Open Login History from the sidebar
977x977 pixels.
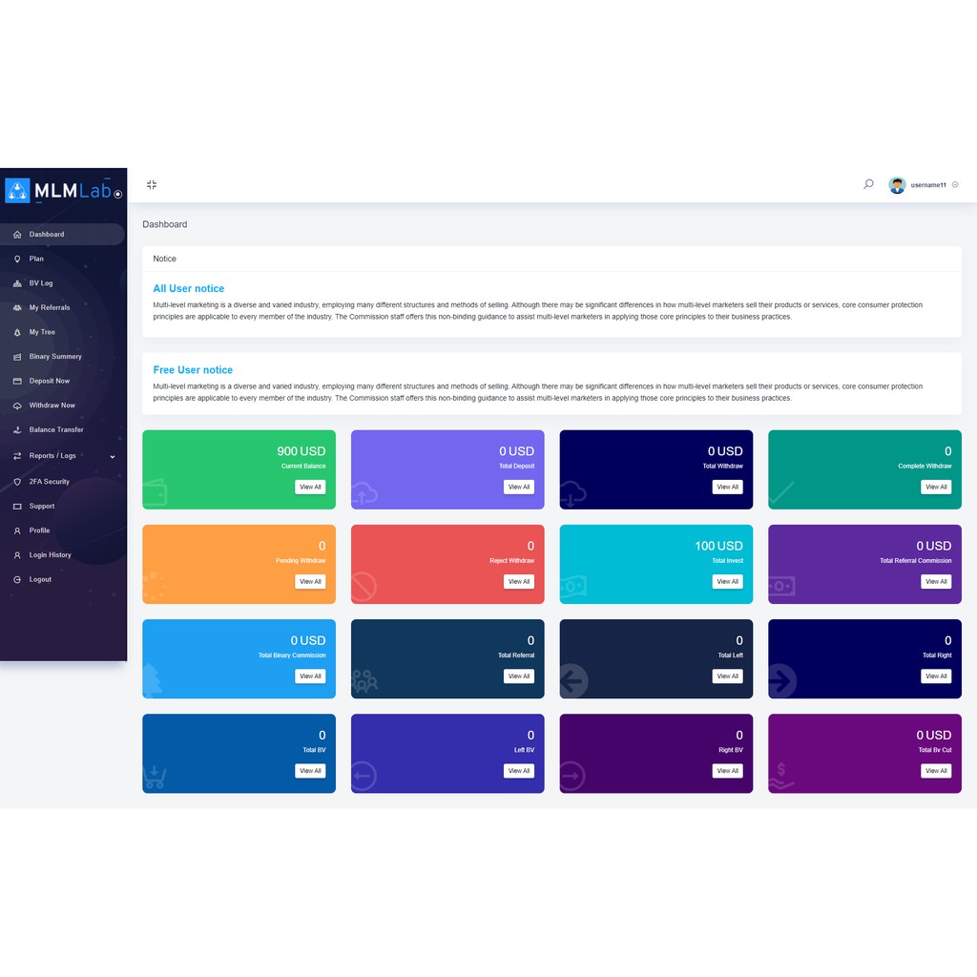tap(50, 555)
